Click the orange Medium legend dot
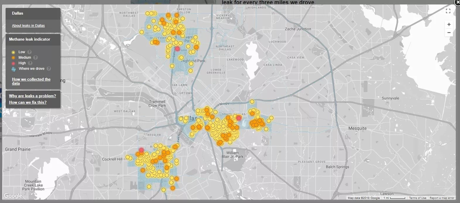This screenshot has height=203, width=460. 13,58
